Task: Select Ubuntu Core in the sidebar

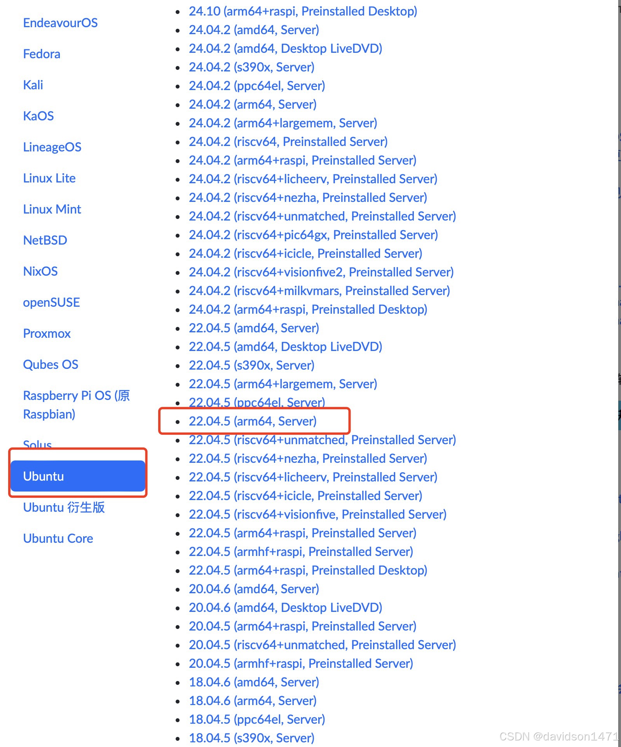Action: [x=58, y=539]
